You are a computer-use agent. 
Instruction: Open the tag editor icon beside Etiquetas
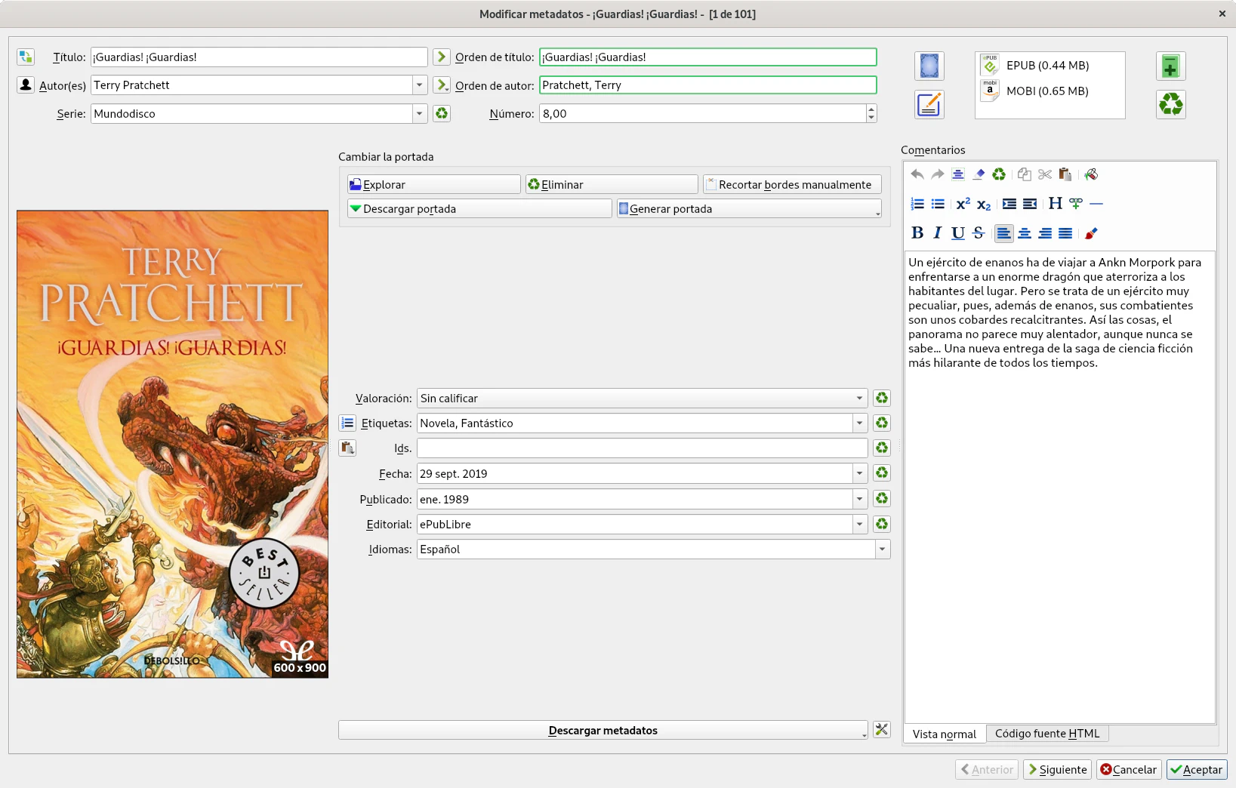pos(347,423)
